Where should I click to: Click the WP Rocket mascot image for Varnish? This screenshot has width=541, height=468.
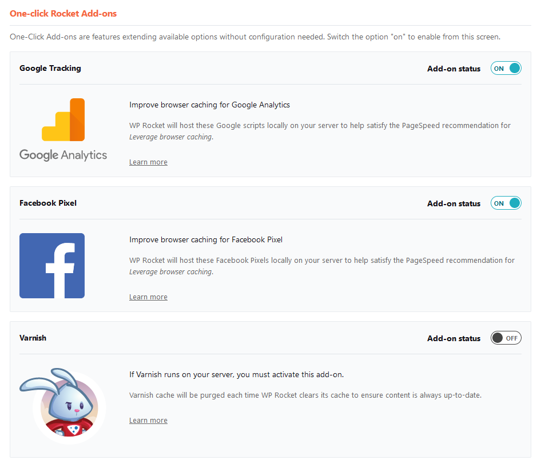(67, 407)
